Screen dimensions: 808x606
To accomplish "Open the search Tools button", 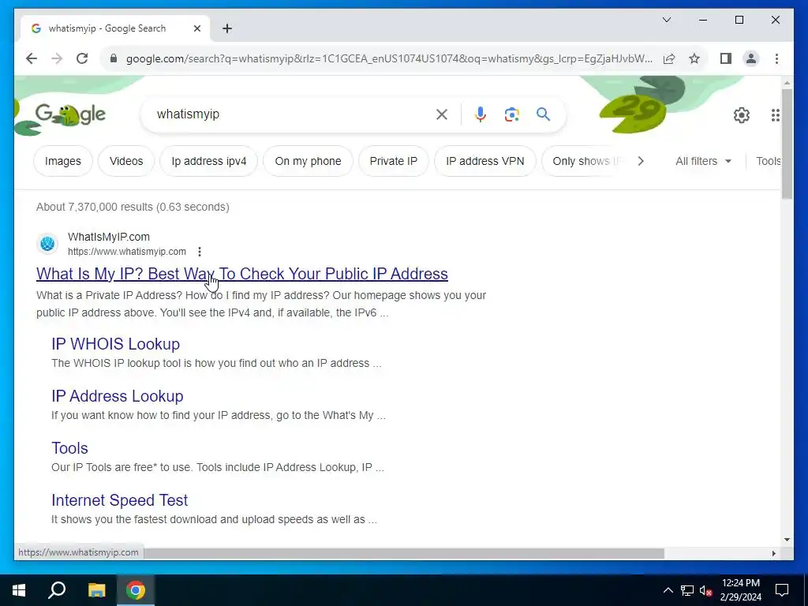I will click(769, 161).
